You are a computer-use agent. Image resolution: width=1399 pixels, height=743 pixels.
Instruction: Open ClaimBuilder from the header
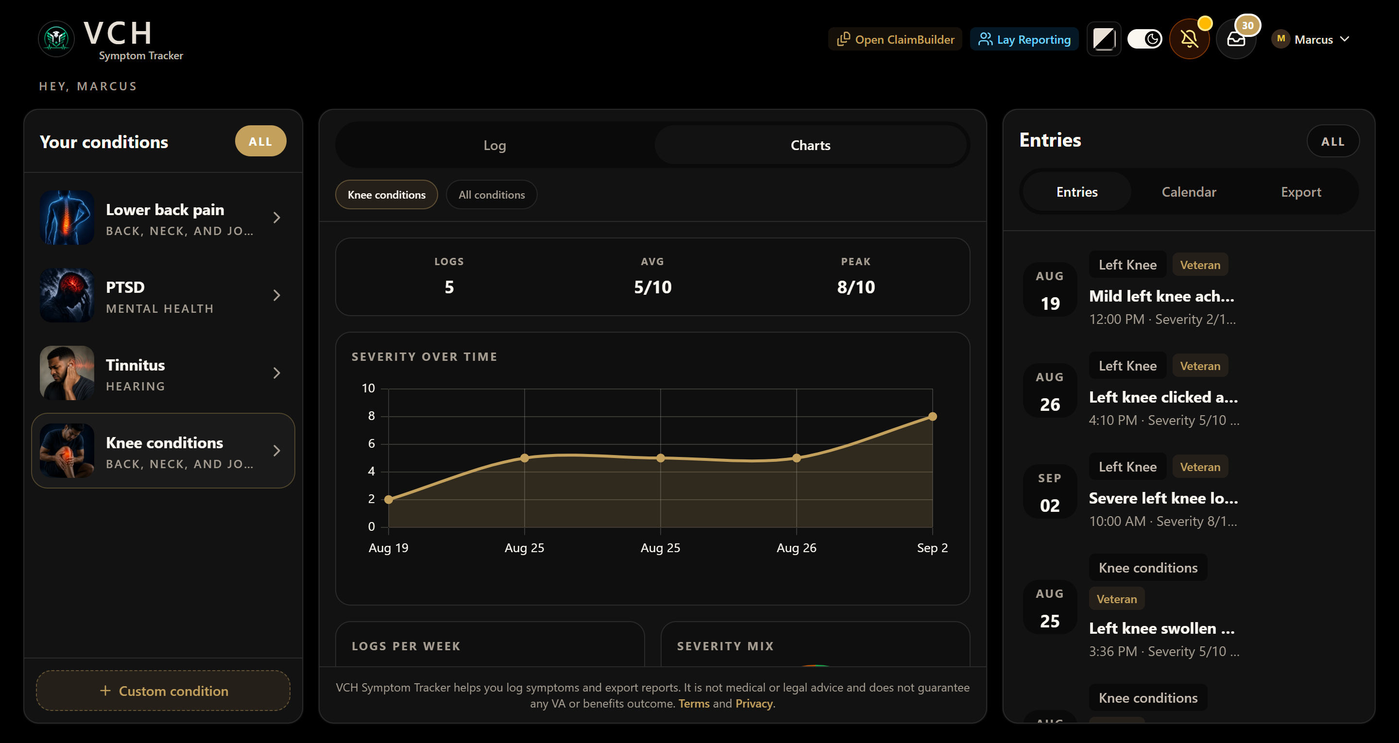point(895,39)
